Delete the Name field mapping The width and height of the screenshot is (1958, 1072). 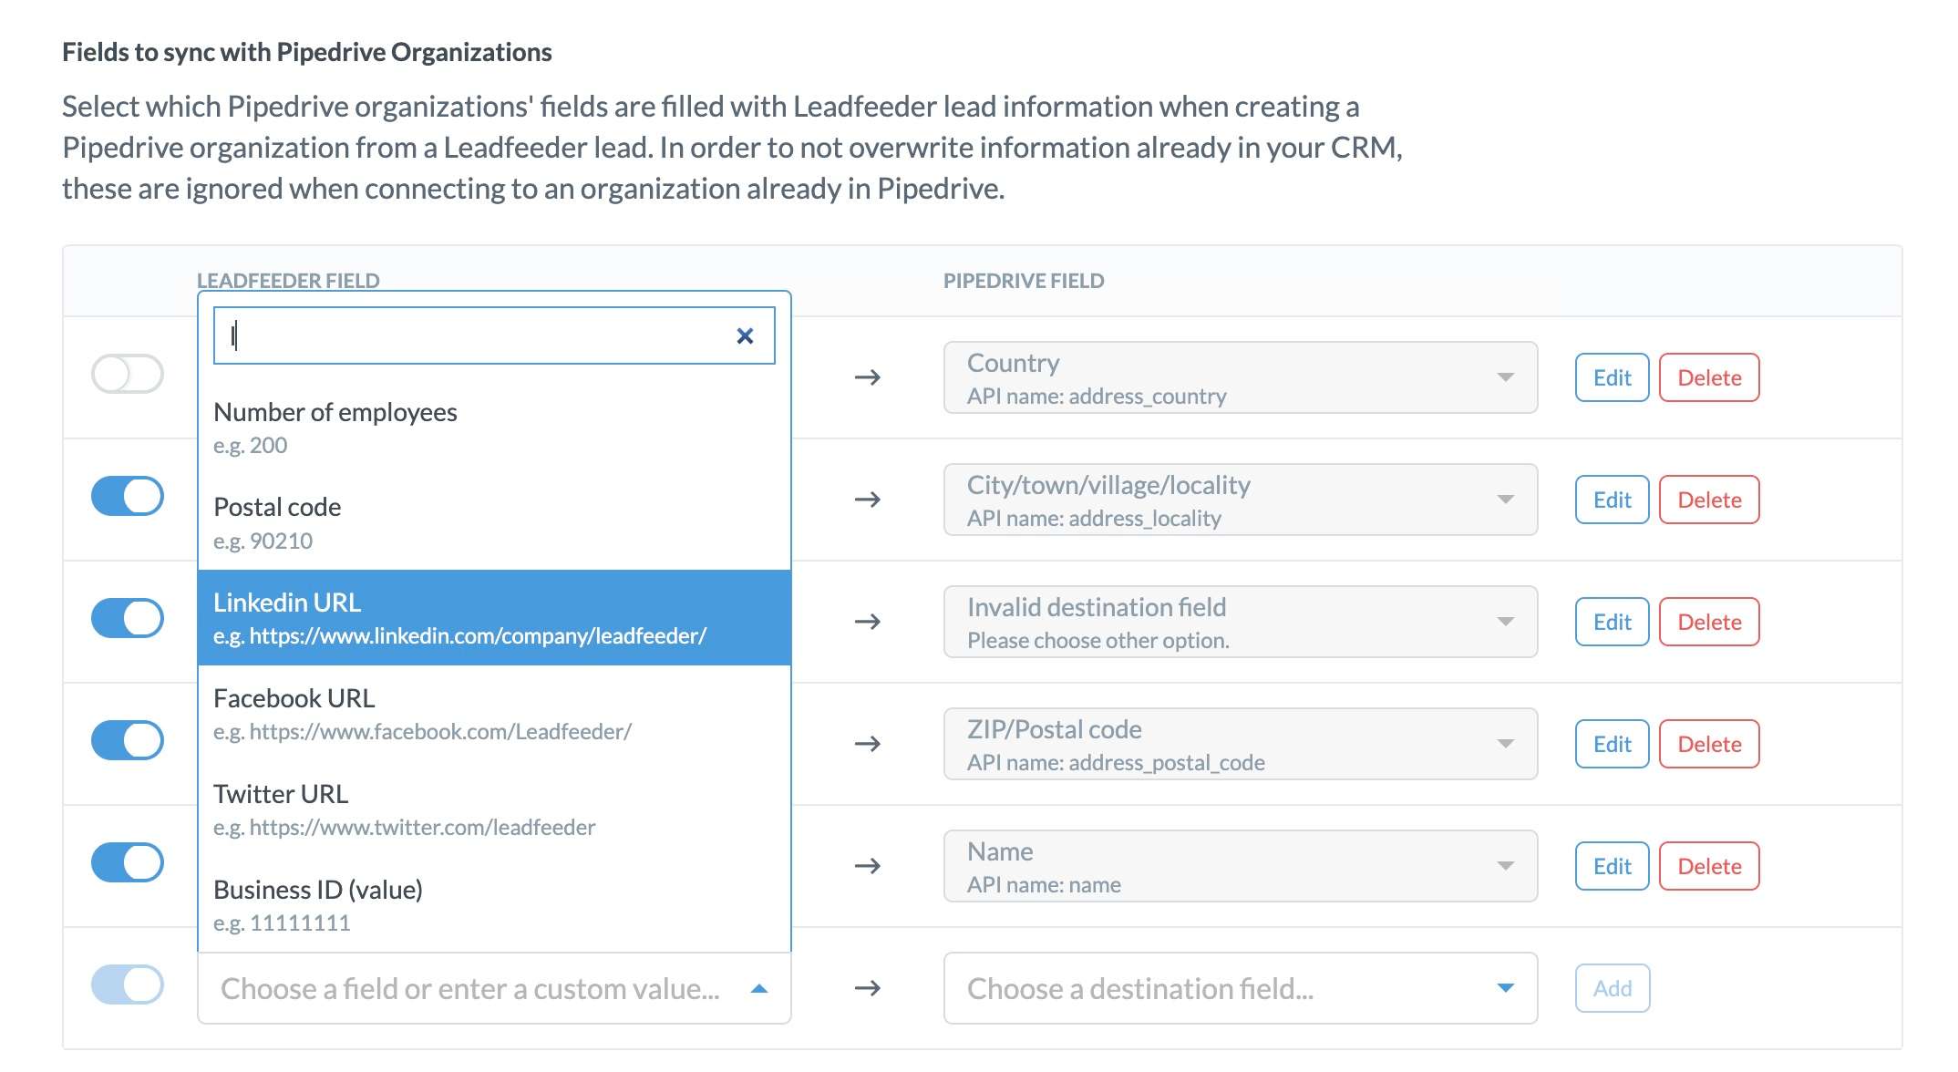pyautogui.click(x=1709, y=866)
